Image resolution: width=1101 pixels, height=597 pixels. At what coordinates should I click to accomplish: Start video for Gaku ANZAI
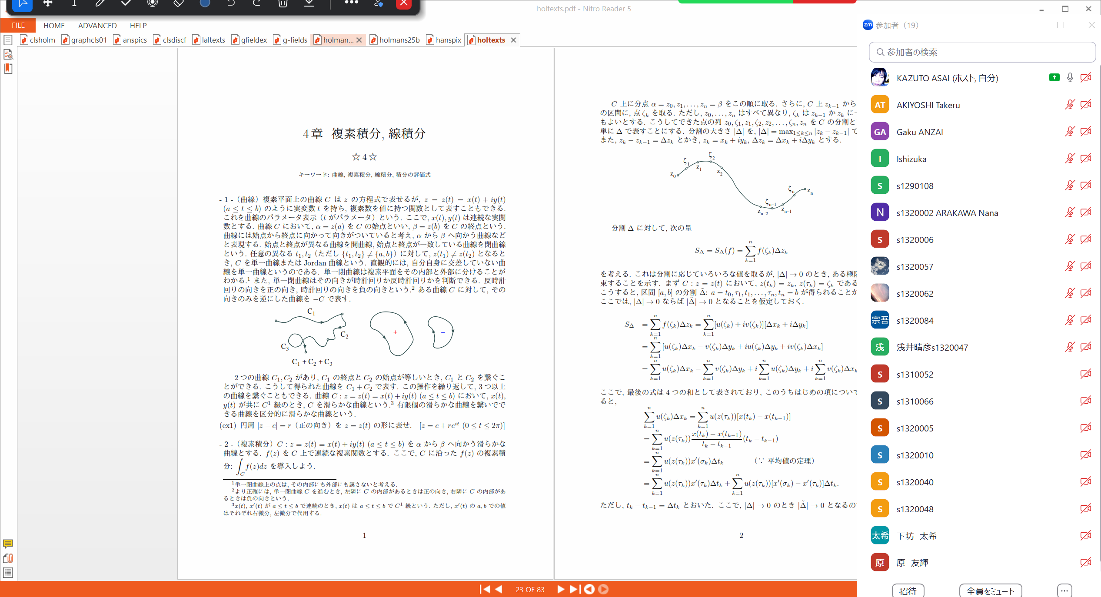pos(1086,131)
